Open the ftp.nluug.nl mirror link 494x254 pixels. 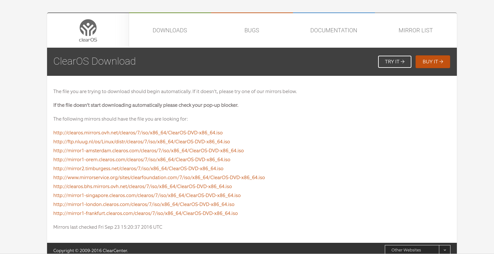pyautogui.click(x=142, y=142)
